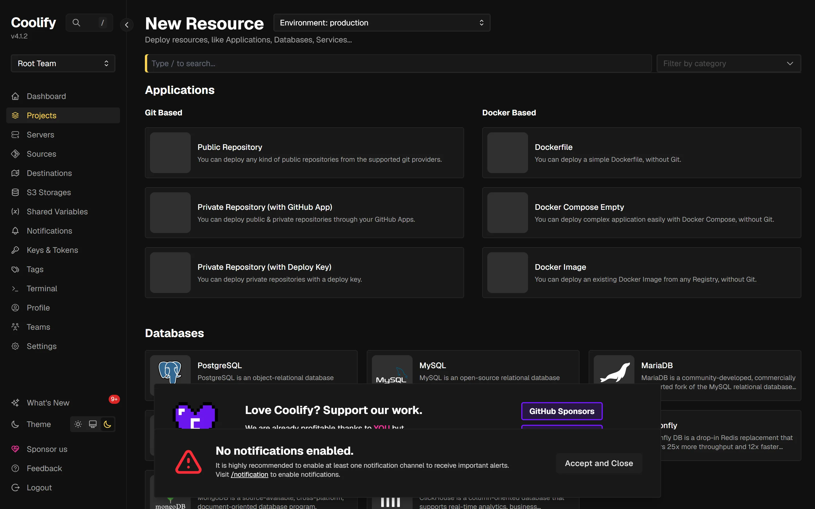Open Dashboard from sidebar

pos(63,96)
